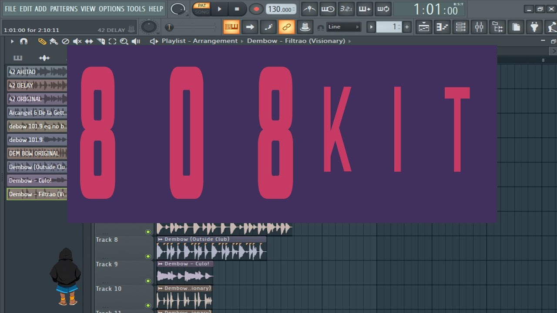Open the Playlist view from toolbar
This screenshot has width=557, height=313.
click(x=423, y=27)
